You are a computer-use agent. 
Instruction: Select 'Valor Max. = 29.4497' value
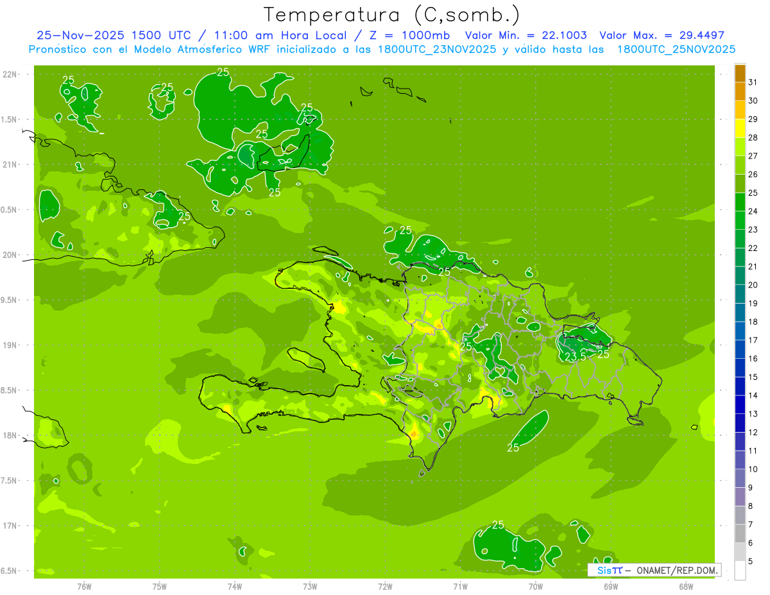(662, 35)
